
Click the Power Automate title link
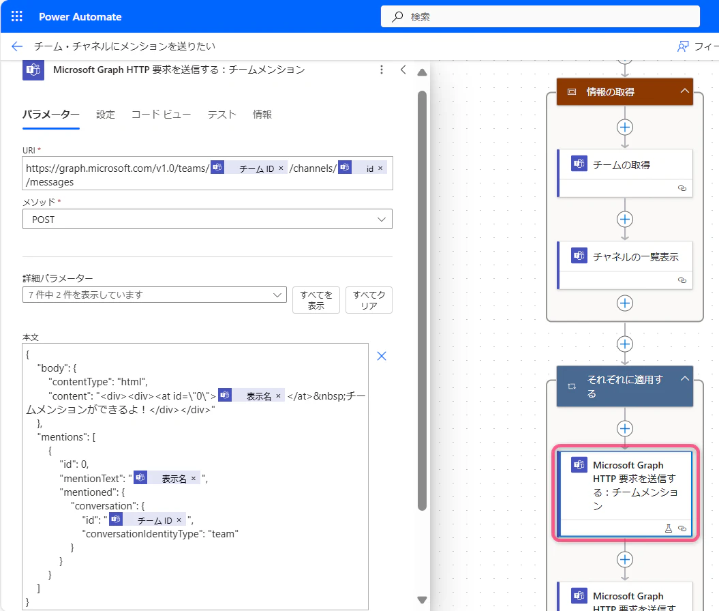click(x=80, y=17)
